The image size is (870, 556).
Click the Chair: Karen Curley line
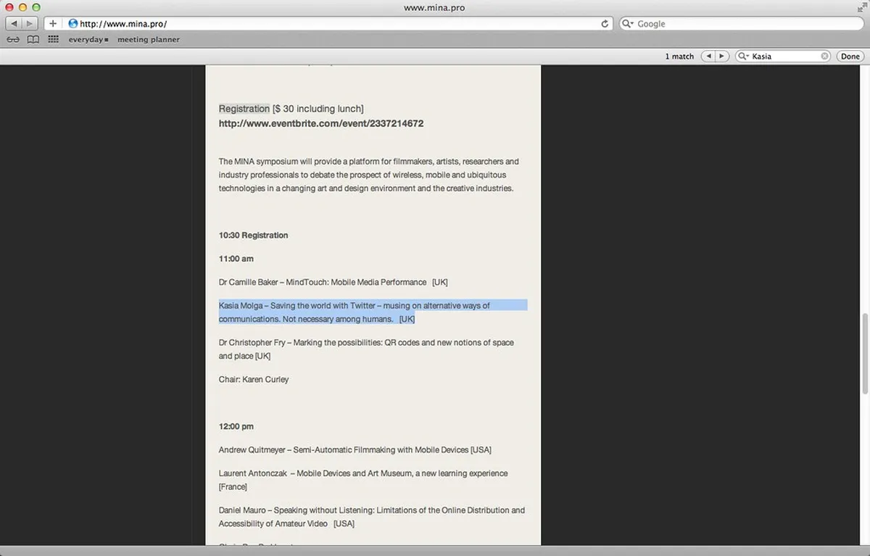point(254,380)
